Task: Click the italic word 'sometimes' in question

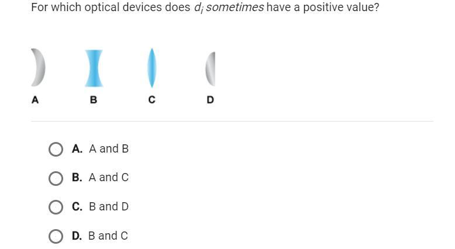Action: pos(235,7)
